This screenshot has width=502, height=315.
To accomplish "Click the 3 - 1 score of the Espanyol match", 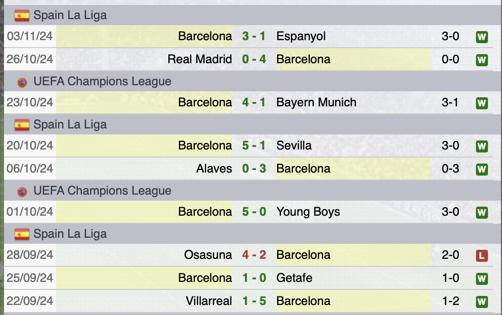I will point(255,36).
